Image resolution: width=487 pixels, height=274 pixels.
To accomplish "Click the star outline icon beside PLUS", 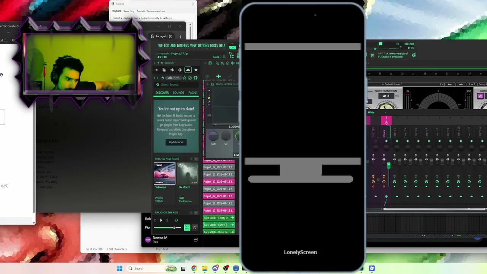I will click(x=184, y=78).
